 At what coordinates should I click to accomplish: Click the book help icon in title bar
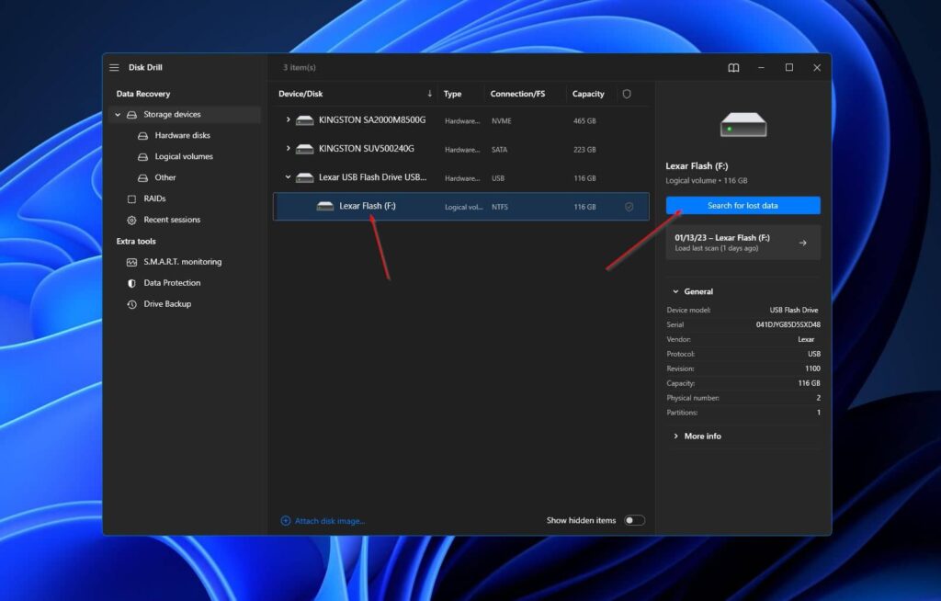(733, 68)
